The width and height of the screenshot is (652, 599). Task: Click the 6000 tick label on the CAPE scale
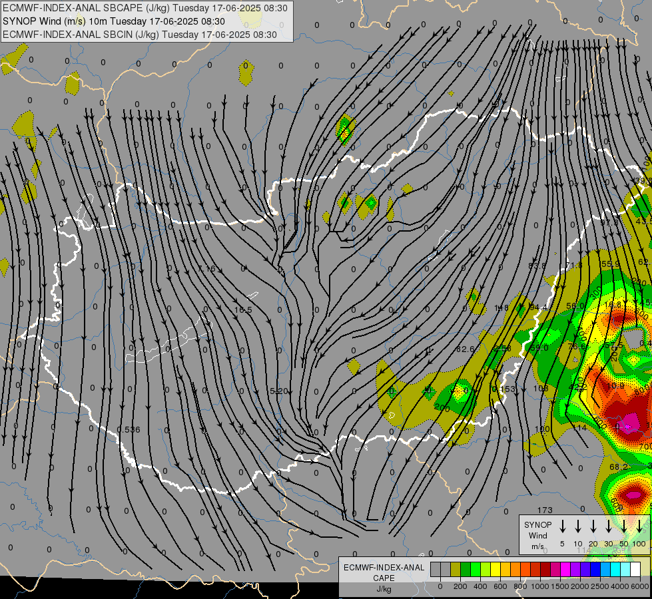[639, 586]
